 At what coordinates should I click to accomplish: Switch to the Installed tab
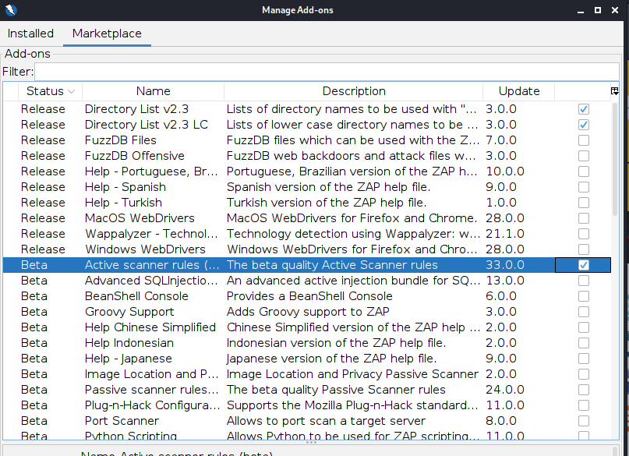coord(30,34)
